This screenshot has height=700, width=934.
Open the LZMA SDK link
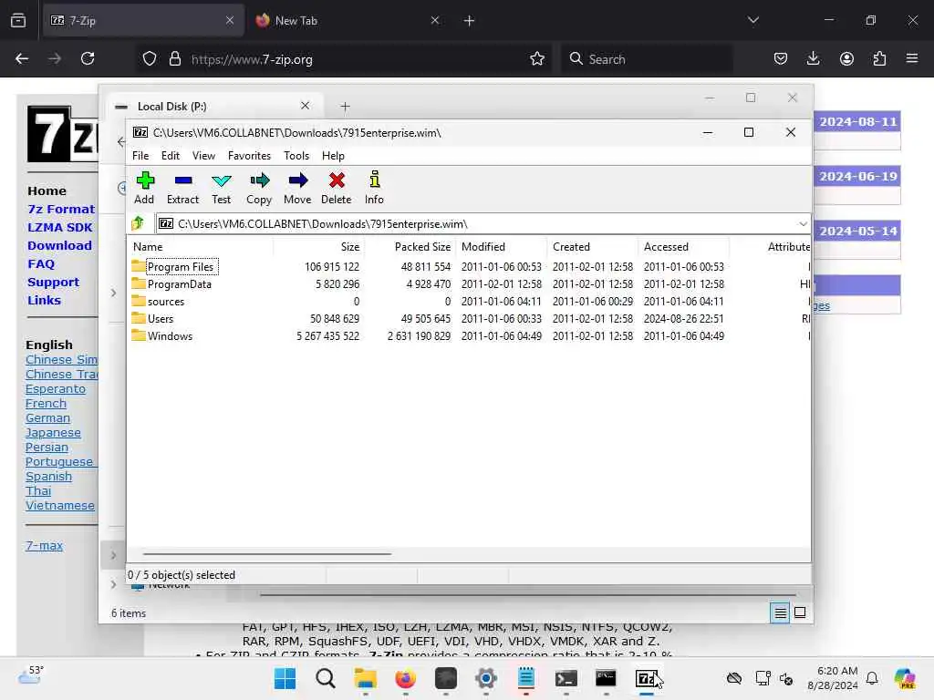[x=59, y=227]
